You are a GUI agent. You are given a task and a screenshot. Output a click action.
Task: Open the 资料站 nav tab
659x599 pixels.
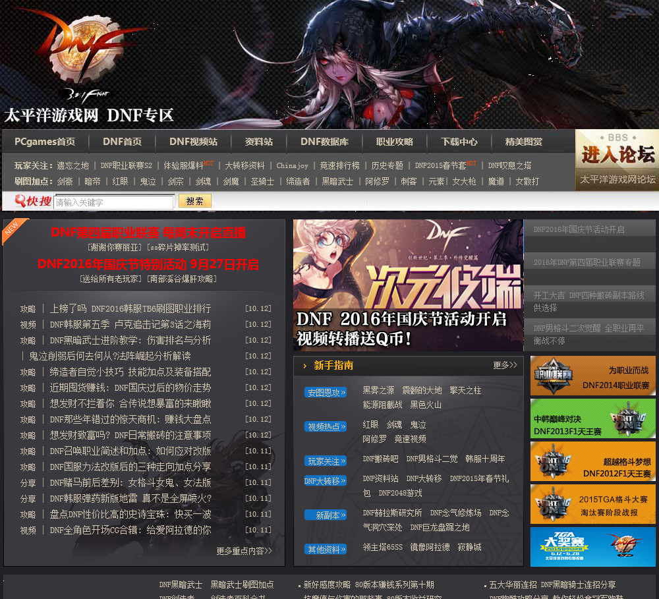[259, 142]
